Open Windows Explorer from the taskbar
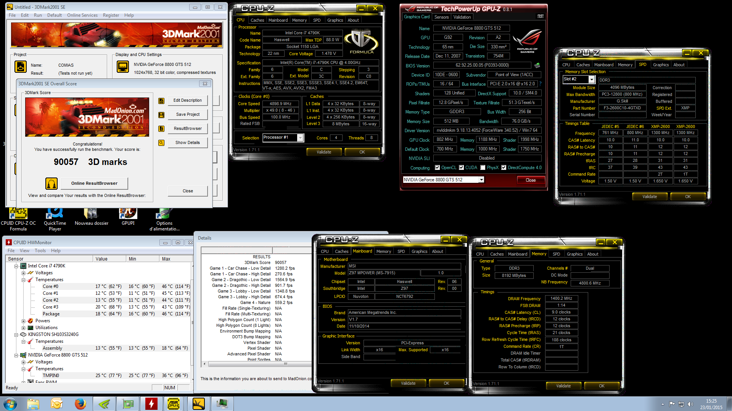The width and height of the screenshot is (732, 411). coord(33,404)
